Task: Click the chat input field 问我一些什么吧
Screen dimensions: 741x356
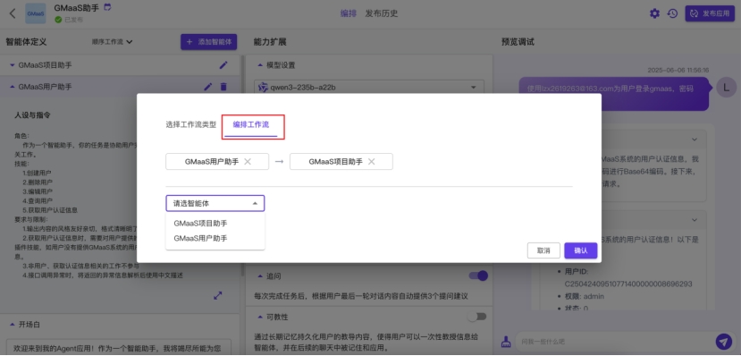Action: (x=614, y=342)
